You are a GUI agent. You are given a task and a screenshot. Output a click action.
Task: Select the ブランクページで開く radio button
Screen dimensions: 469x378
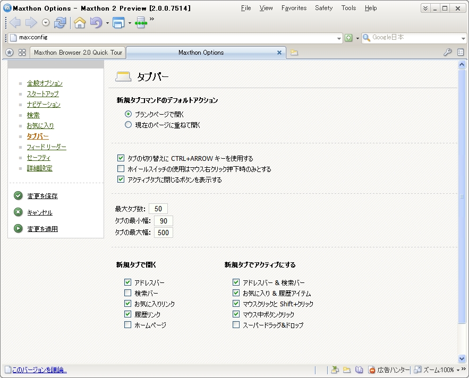pos(128,114)
